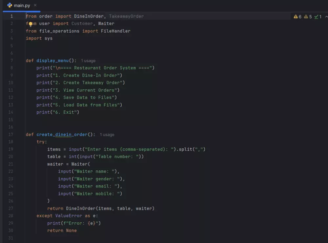
Task: Click the '4. Save Data to Files' string
Action: click(83, 98)
